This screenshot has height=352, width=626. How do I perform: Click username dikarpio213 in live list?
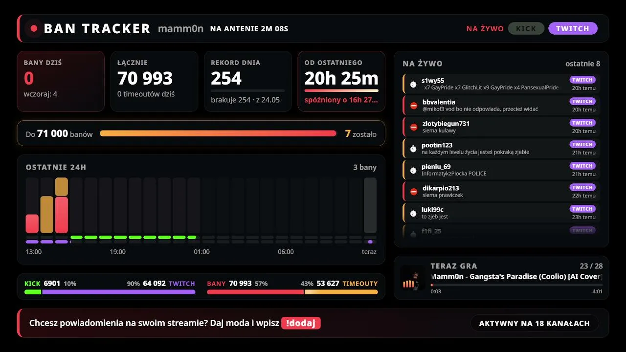441,188
